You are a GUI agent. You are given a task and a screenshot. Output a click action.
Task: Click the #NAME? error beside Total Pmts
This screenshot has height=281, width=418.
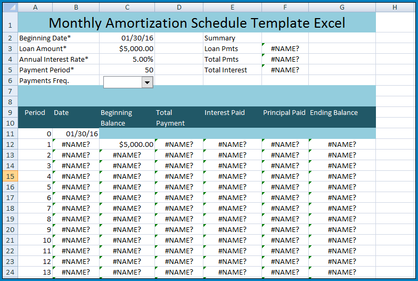pos(285,59)
